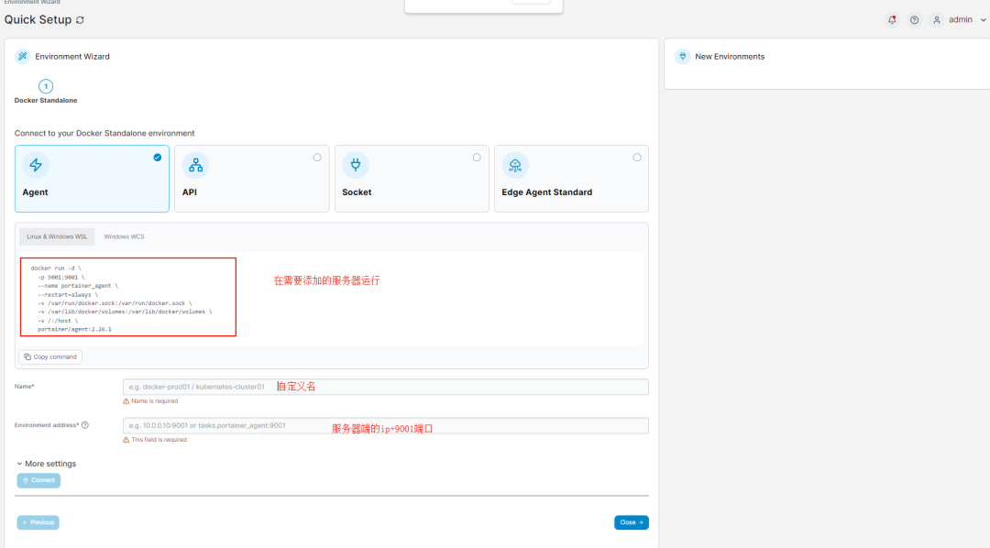Screen dimensions: 990x548
Task: Click the 'portainer/agent:2.26.1' line
Action: pyautogui.click(x=74, y=329)
